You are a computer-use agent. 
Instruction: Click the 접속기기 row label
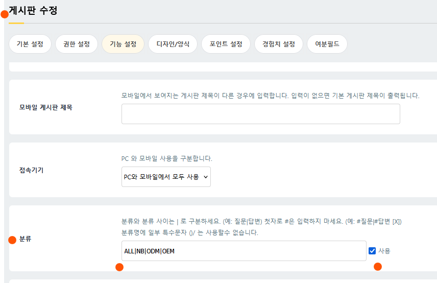click(32, 171)
